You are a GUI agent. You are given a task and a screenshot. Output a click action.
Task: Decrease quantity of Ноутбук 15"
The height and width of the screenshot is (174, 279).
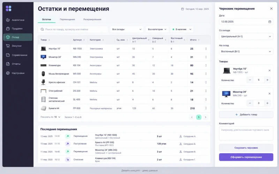250,80
